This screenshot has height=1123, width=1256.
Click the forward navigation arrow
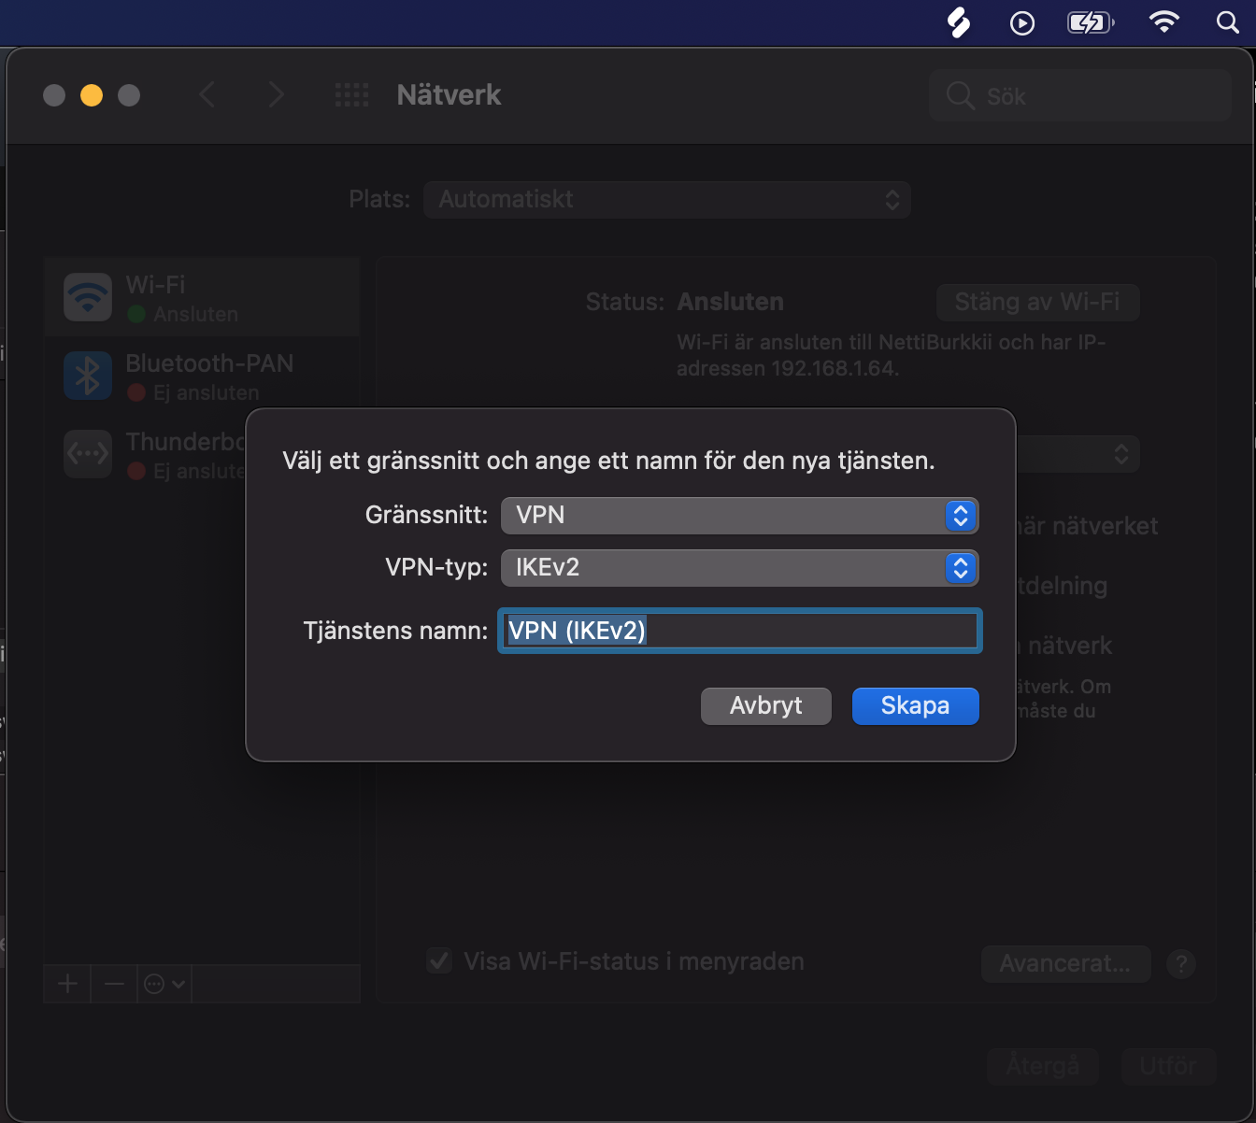coord(276,94)
